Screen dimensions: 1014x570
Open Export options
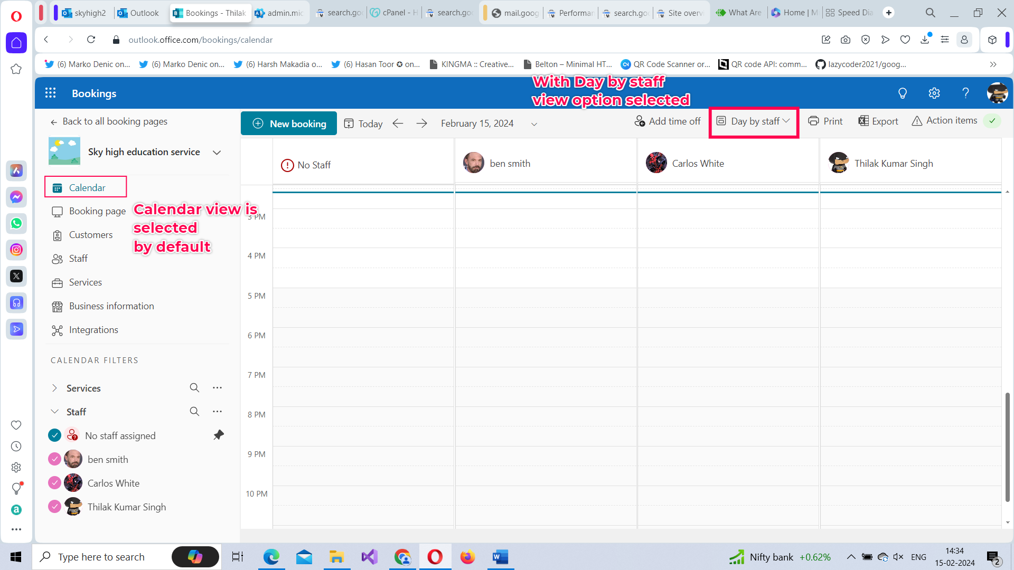pos(878,121)
